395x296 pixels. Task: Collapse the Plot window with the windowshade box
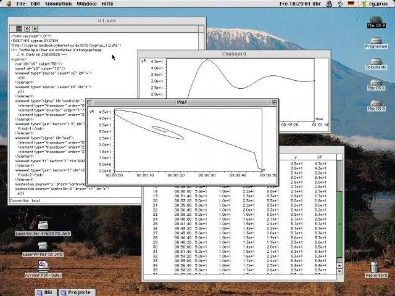275,102
